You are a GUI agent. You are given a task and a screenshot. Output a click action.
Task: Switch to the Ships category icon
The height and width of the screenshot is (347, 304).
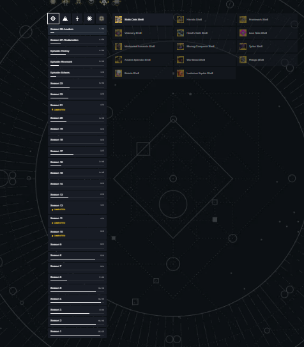(65, 19)
